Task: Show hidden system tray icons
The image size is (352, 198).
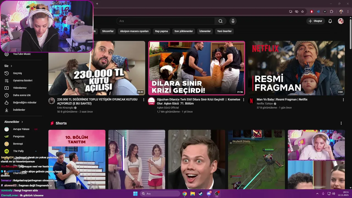Action: [x=318, y=194]
